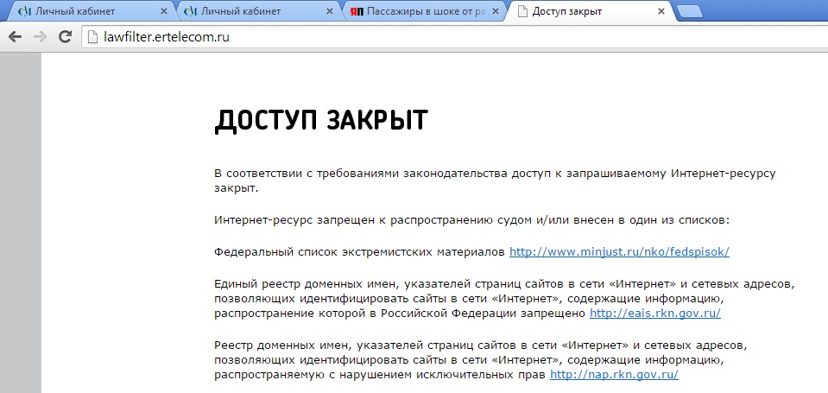
Task: Focus the lawfilter.ertelecom.ru address bar
Action: point(454,37)
